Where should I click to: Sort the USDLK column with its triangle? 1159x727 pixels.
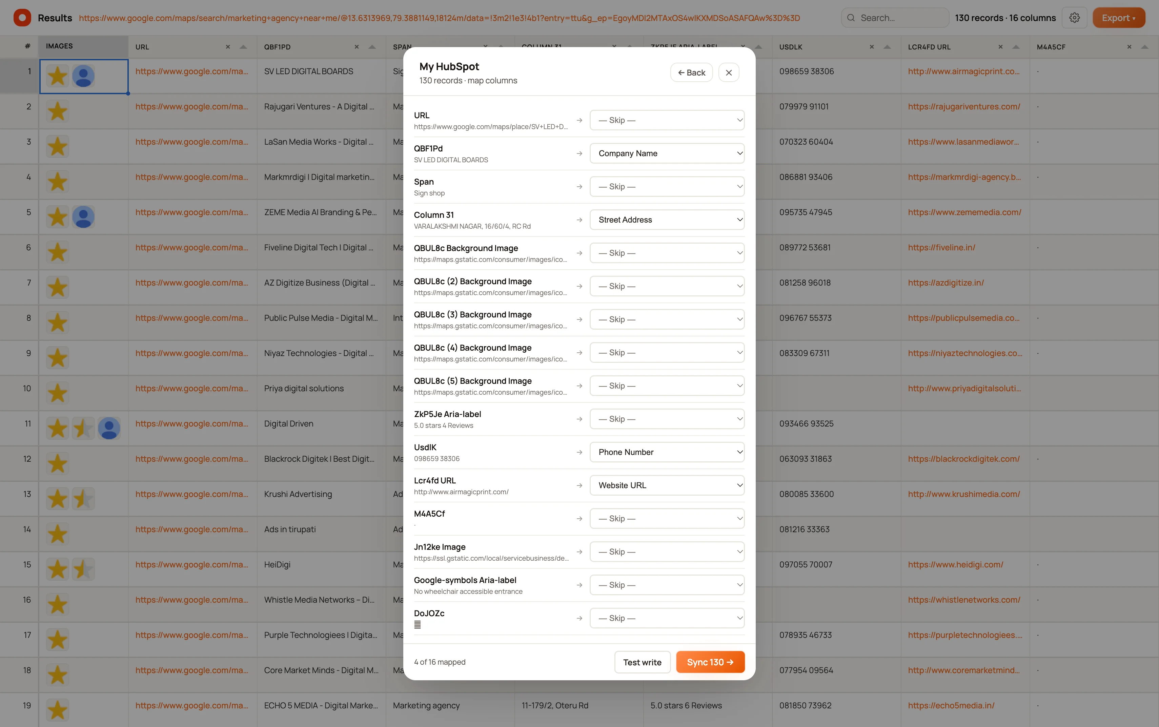click(x=887, y=47)
